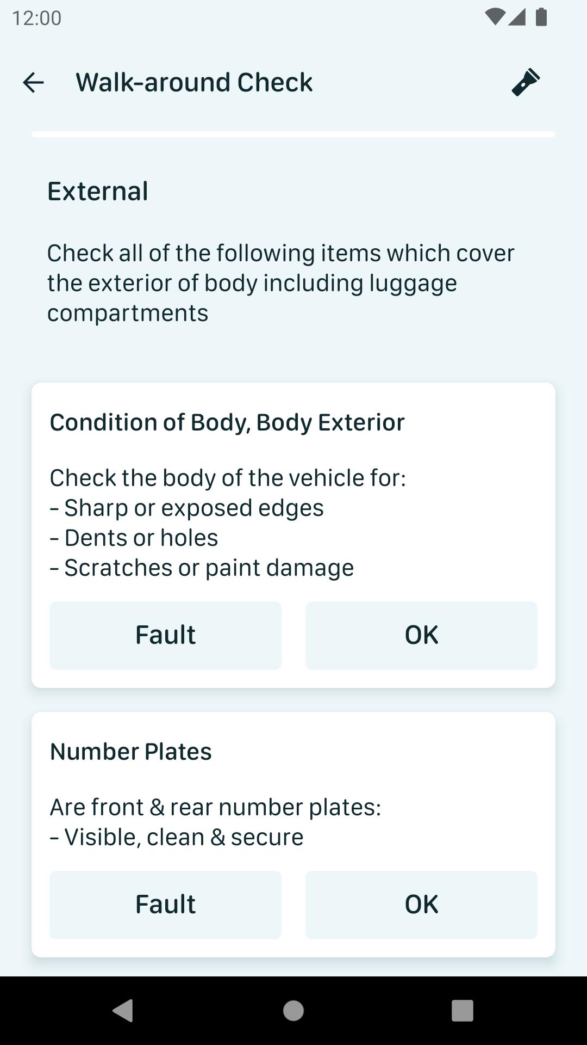Image resolution: width=587 pixels, height=1045 pixels.
Task: Mark Number Plates as Fault
Action: click(165, 904)
